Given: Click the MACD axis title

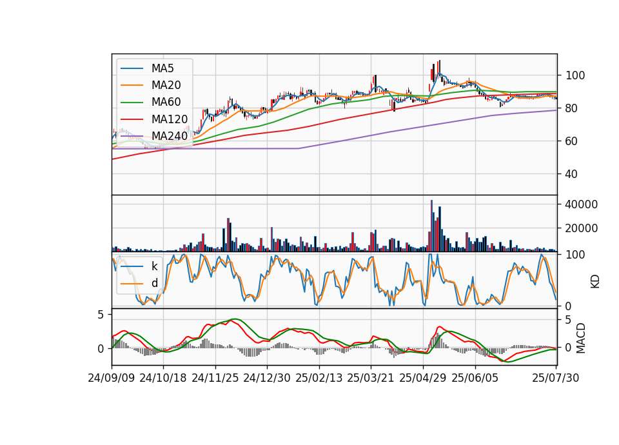Looking at the screenshot, I should click(580, 339).
